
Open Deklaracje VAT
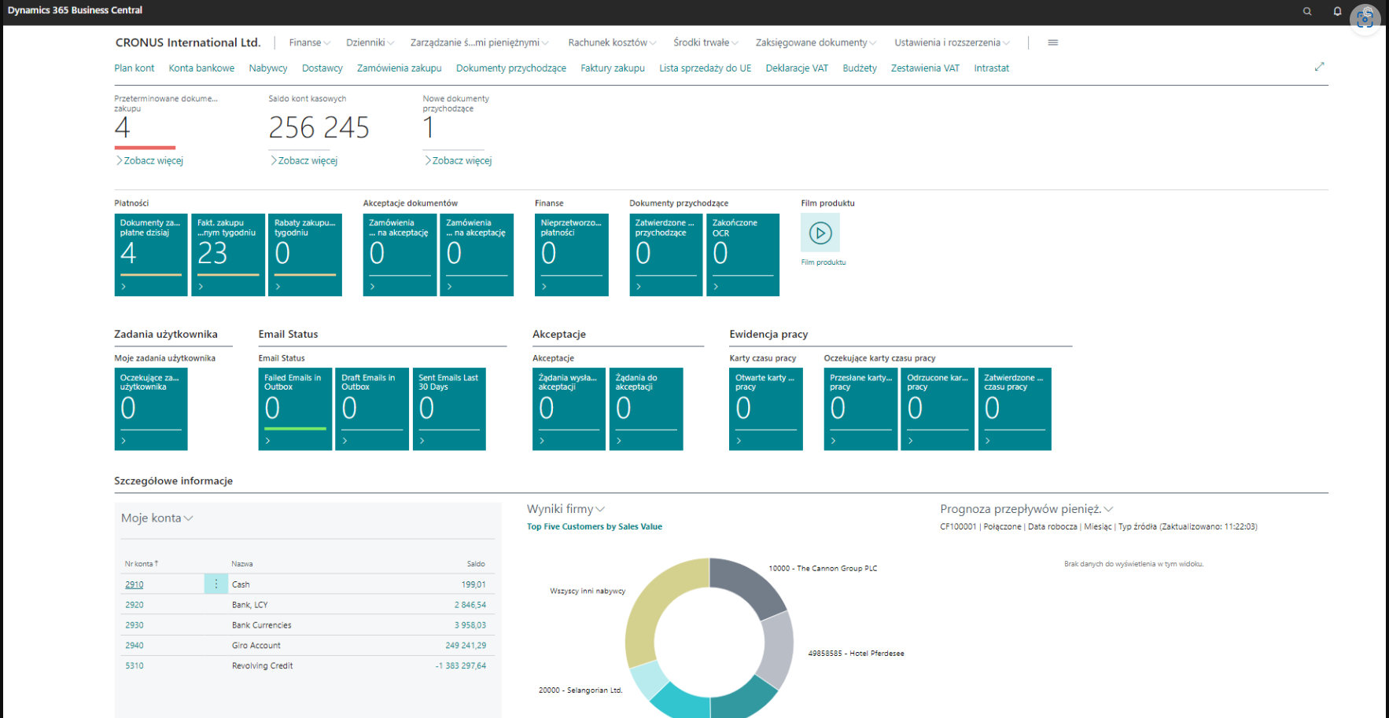797,68
